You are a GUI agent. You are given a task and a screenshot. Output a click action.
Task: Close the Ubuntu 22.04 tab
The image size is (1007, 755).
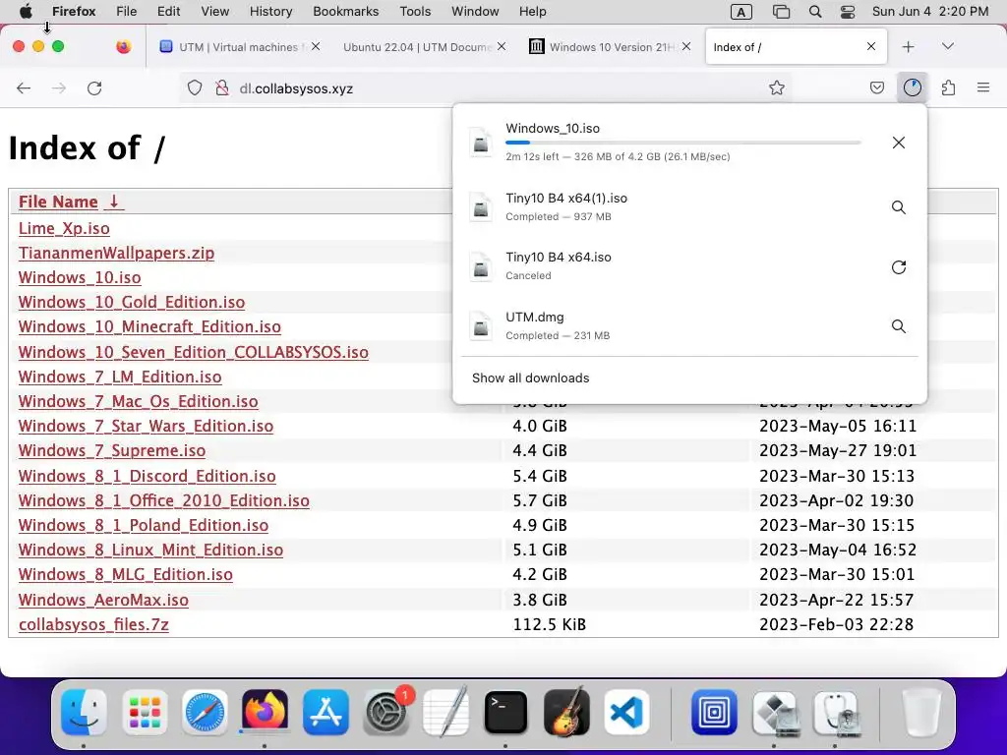click(x=502, y=46)
